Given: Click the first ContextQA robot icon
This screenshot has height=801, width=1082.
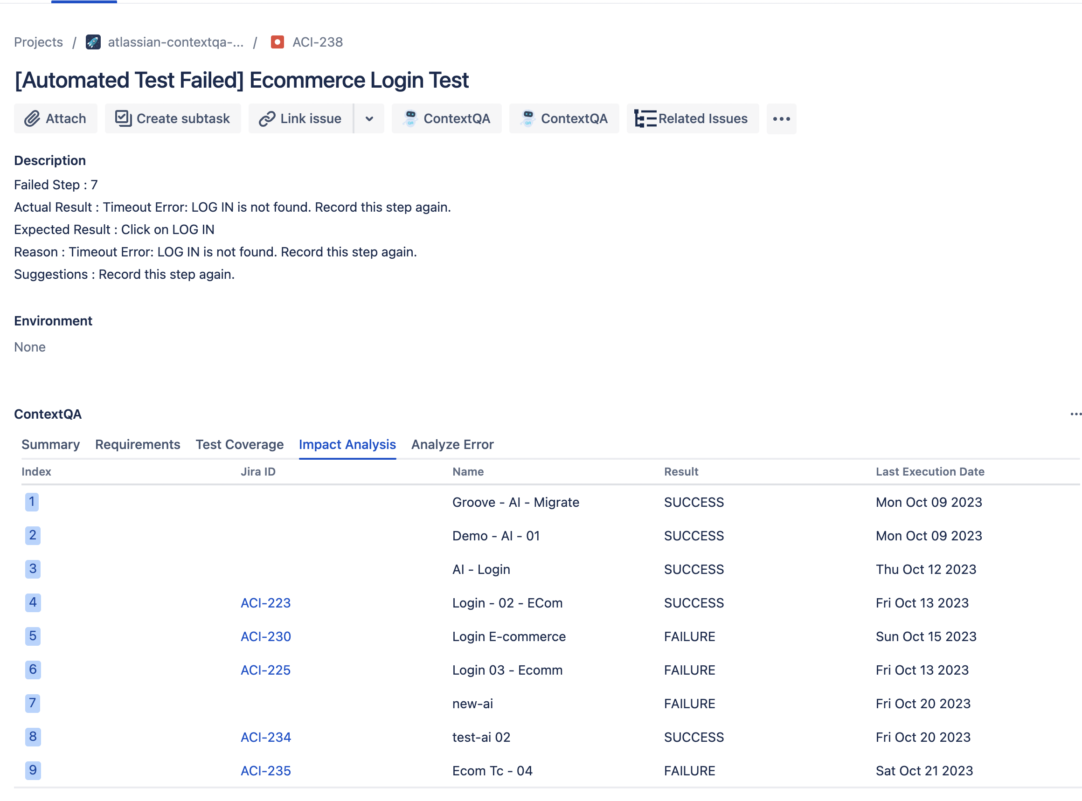Looking at the screenshot, I should (x=410, y=118).
